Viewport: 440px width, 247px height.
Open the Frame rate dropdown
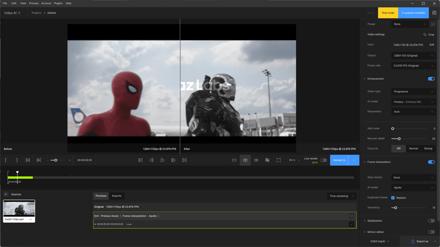[x=414, y=65]
